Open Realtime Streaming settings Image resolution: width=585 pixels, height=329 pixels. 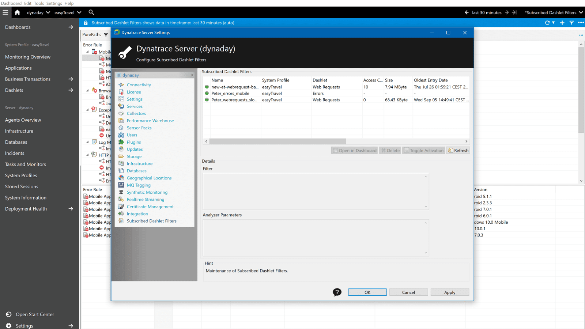pos(146,200)
